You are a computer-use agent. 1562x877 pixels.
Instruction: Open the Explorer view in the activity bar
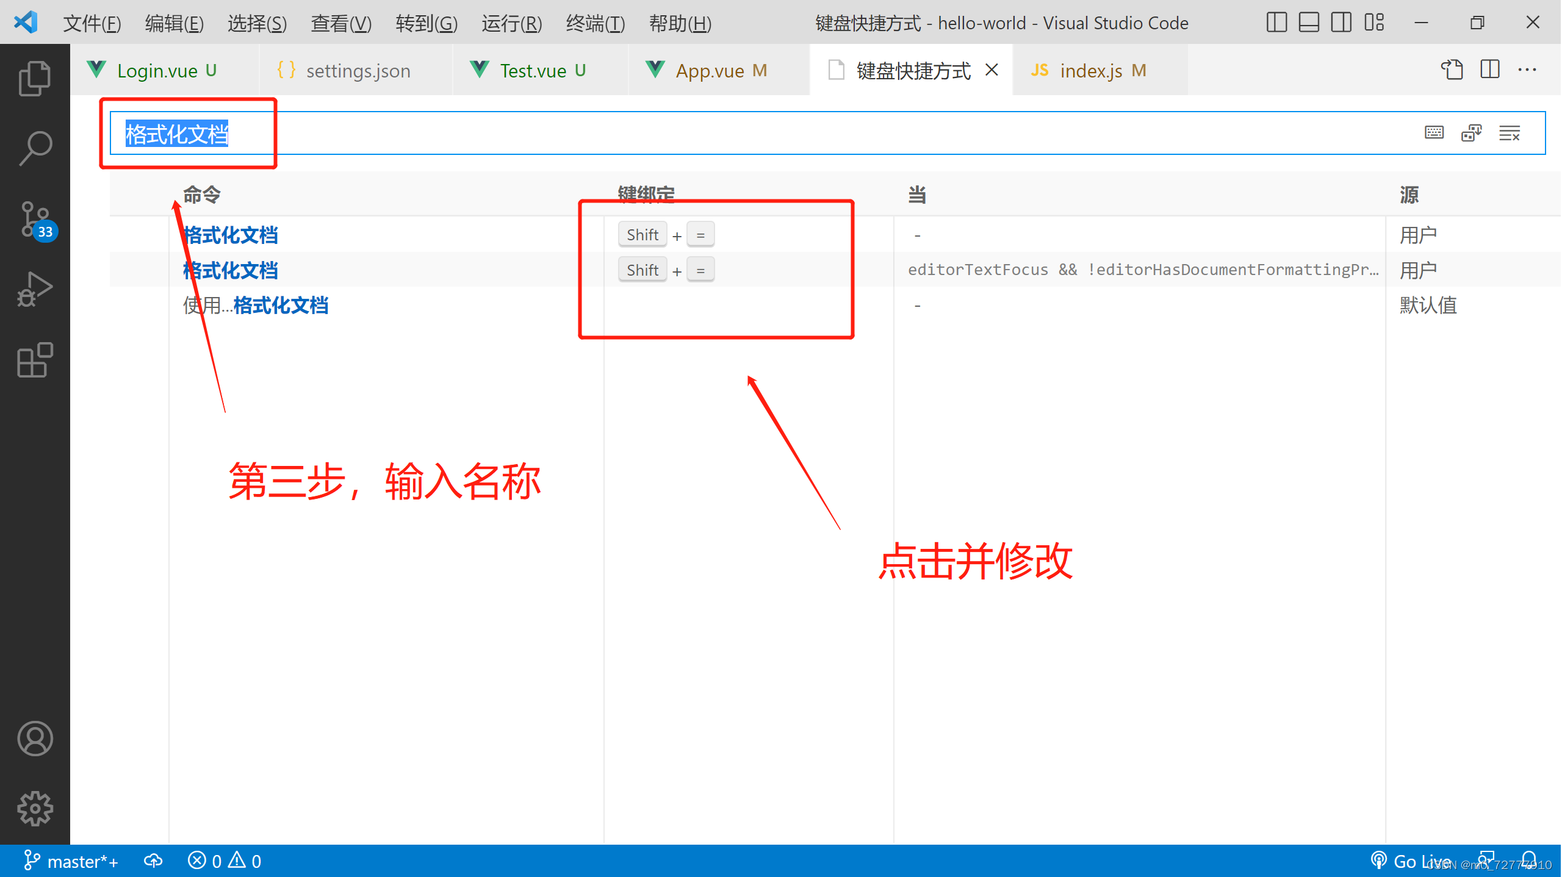tap(34, 77)
